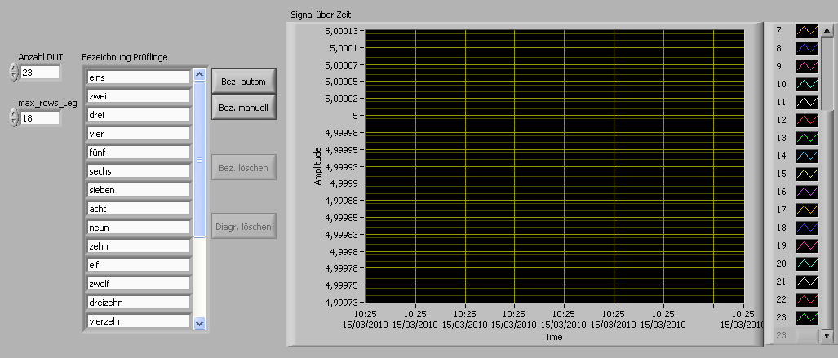Screen dimensions: 838x358
Task: Click the Time axis label
Action: (554, 337)
